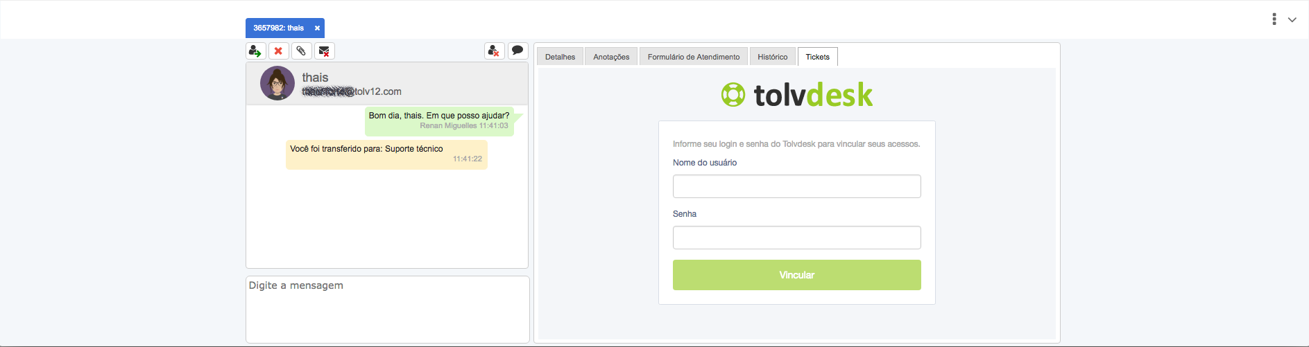Click 'Você foi transferido para: Suporte técnico' message
Image resolution: width=1309 pixels, height=347 pixels.
[366, 149]
